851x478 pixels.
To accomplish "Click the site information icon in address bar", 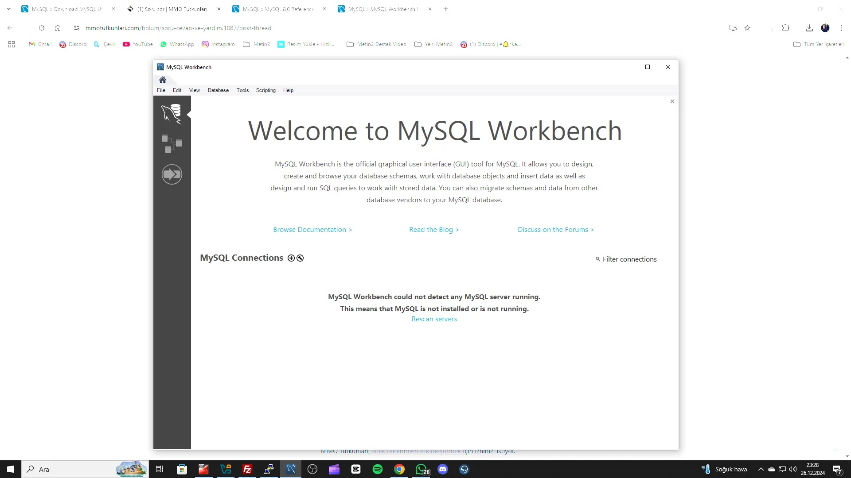I will (x=77, y=28).
